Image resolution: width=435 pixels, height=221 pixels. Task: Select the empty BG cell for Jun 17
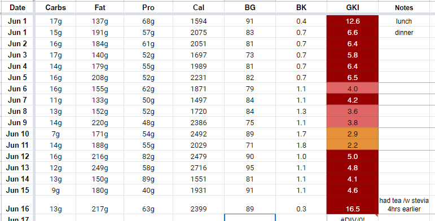[x=250, y=218]
